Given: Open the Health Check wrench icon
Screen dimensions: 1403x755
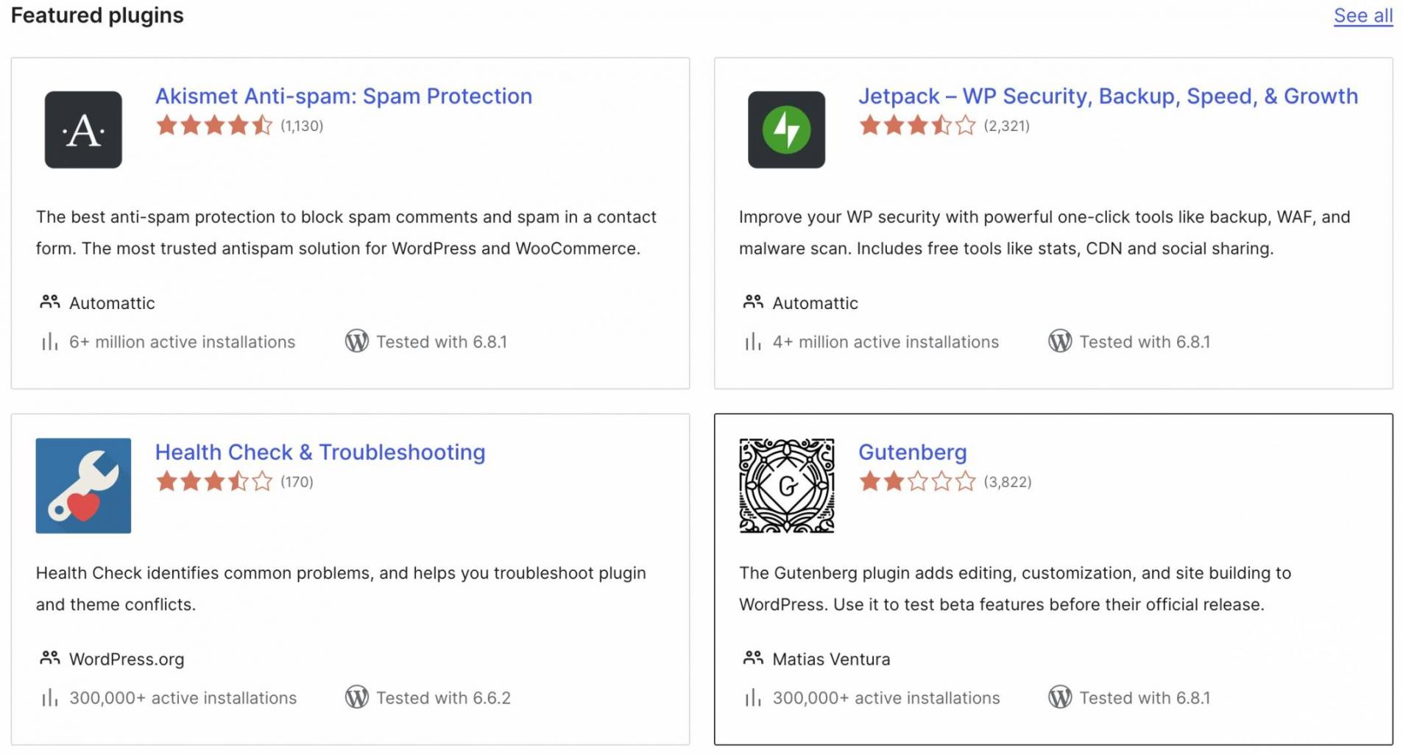Looking at the screenshot, I should point(83,486).
